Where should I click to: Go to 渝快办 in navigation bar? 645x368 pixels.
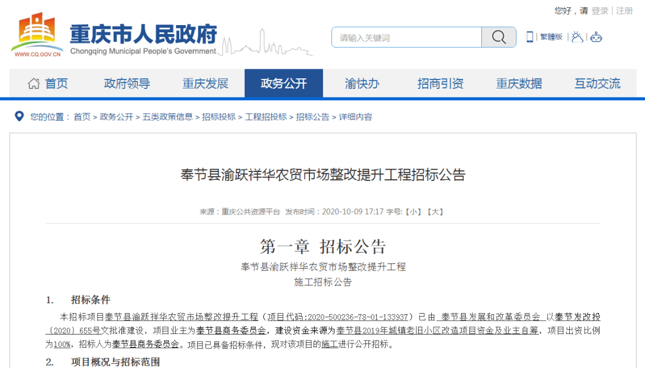click(362, 84)
